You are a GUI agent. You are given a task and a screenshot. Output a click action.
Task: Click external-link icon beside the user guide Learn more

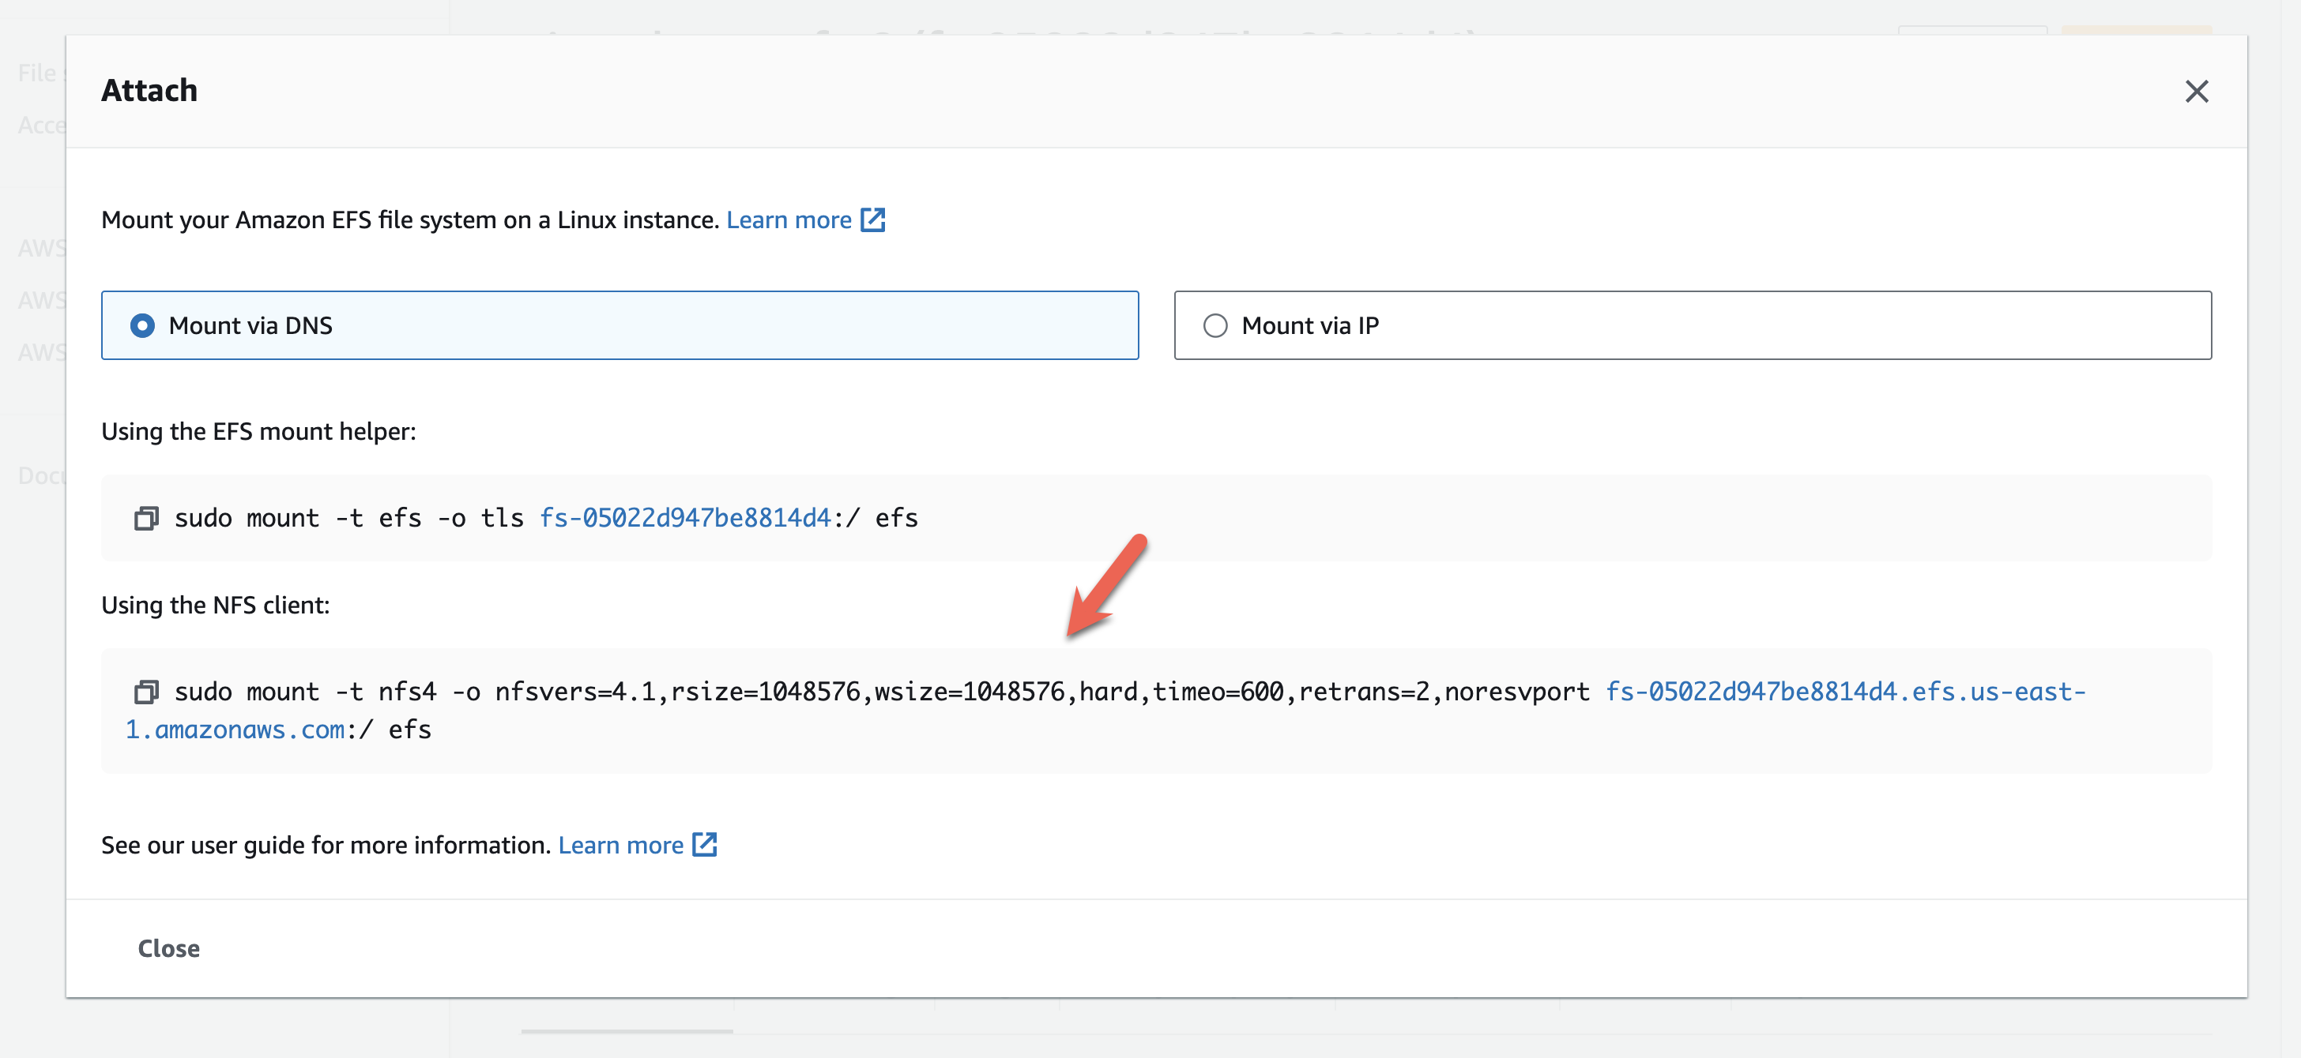point(704,844)
